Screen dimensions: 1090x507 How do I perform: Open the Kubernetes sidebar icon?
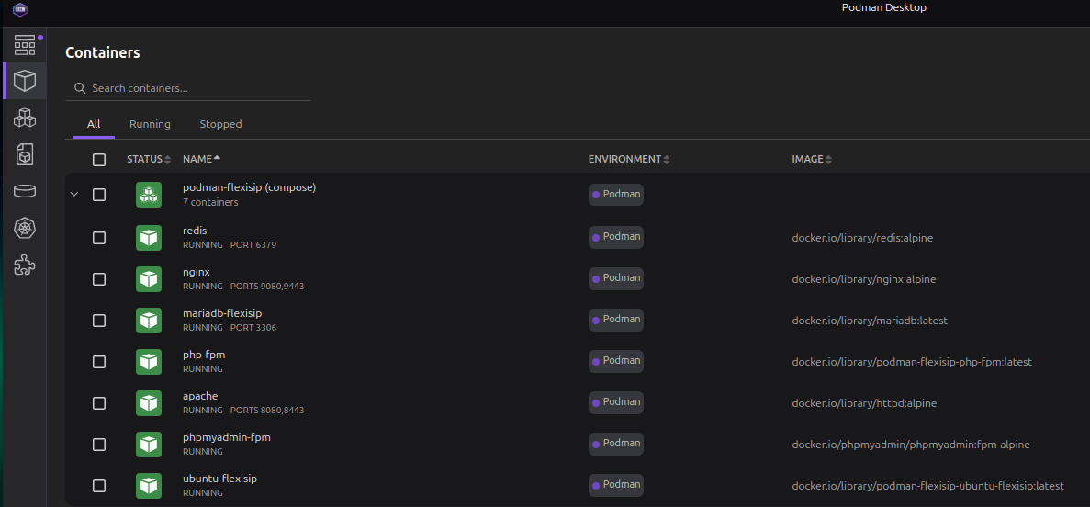click(24, 228)
